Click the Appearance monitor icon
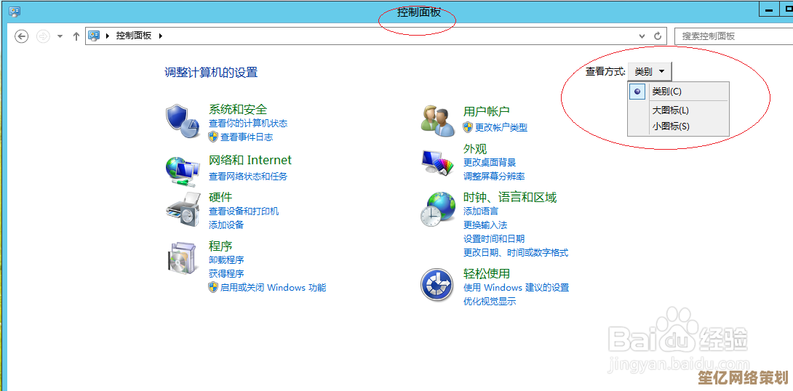Screen dimensions: 793x391 click(x=437, y=162)
